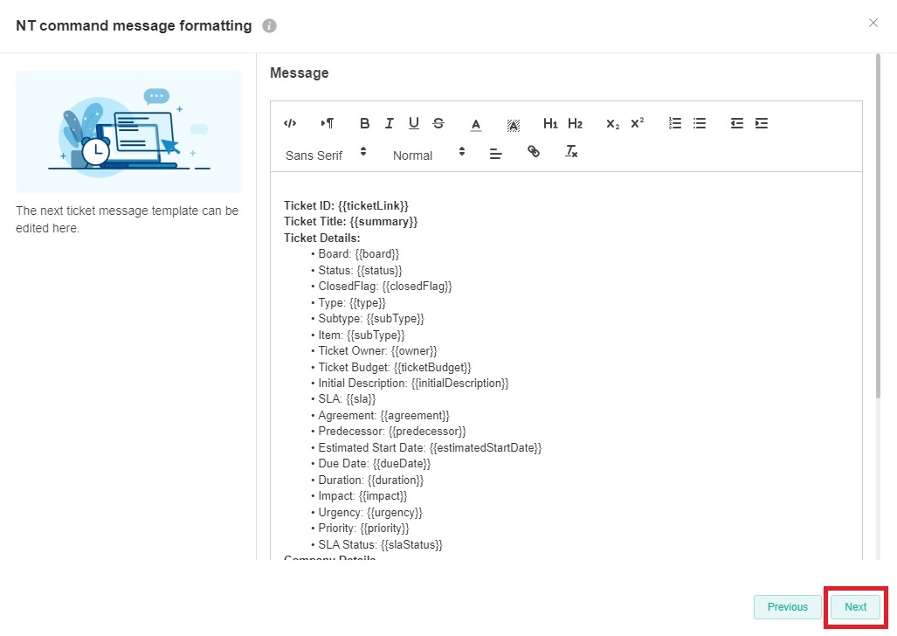897x636 pixels.
Task: Open the code view icon
Action: 290,123
